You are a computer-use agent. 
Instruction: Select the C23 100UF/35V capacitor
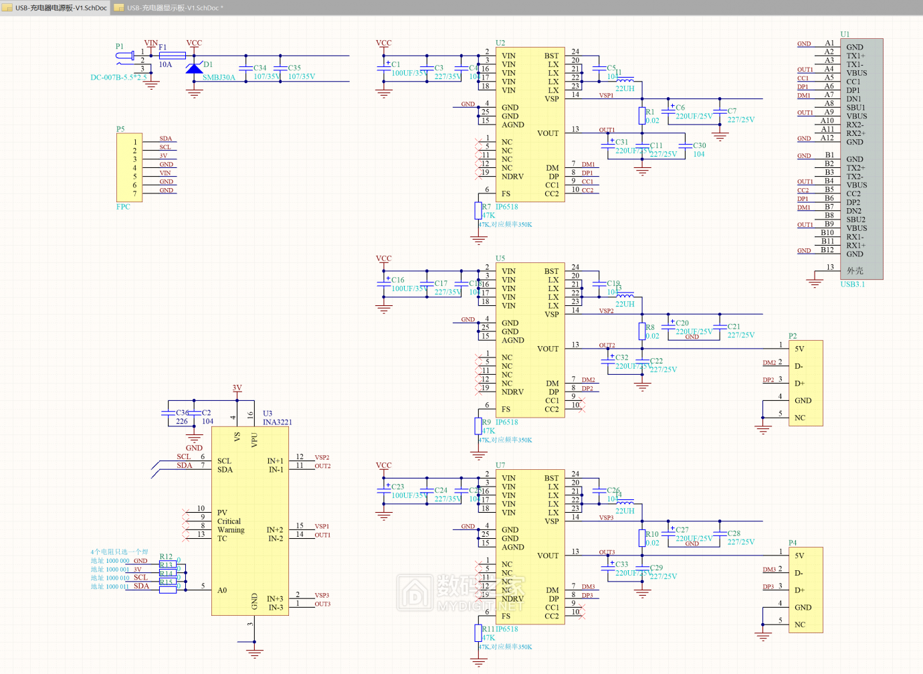click(384, 491)
